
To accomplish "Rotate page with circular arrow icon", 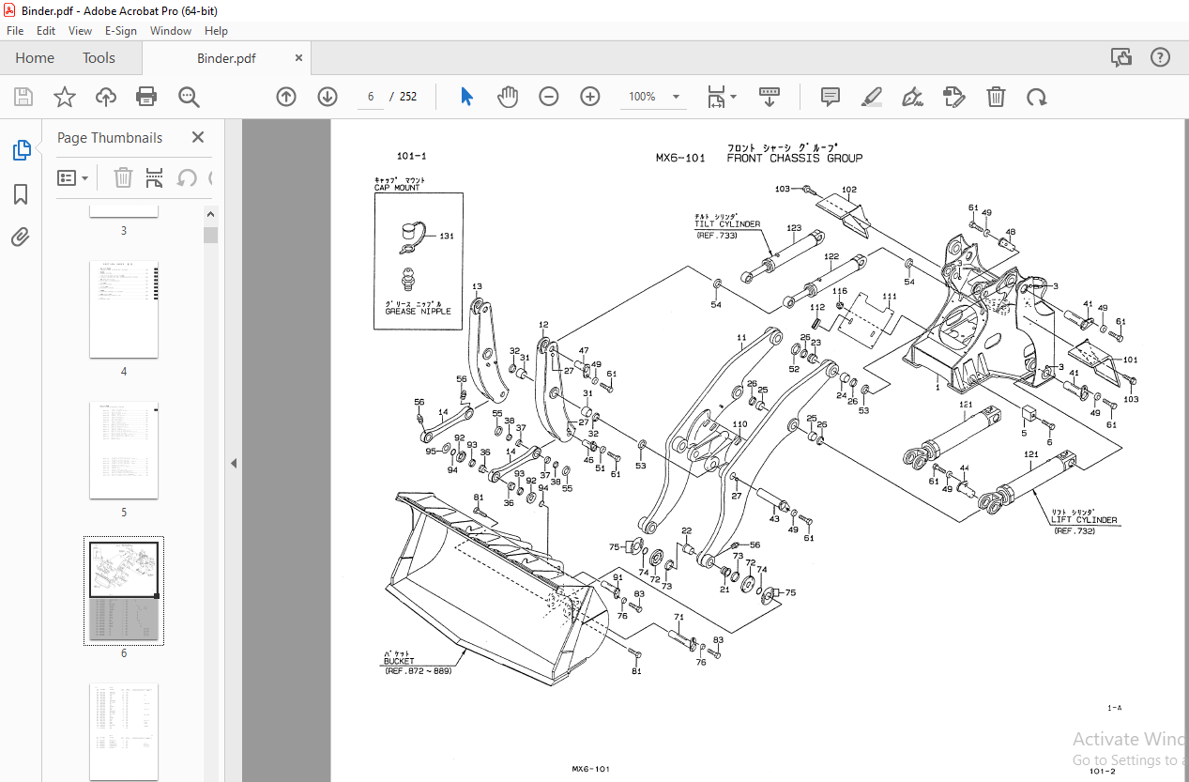I will point(1036,97).
